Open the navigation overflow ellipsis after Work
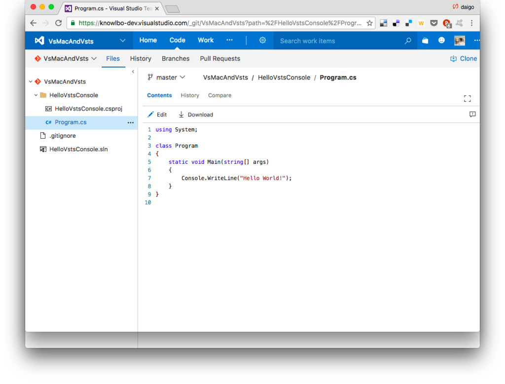Viewport: 505px width, 384px height. 229,40
